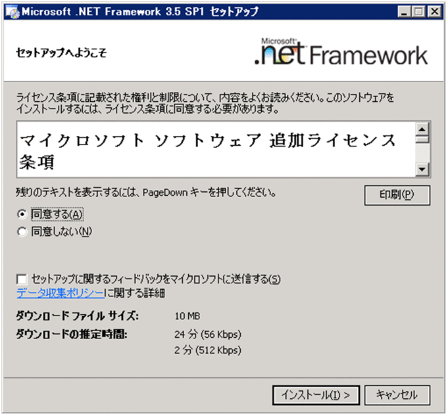Click the .NET Framework logo
Viewport: 448px width, 416px height.
pyautogui.click(x=341, y=51)
